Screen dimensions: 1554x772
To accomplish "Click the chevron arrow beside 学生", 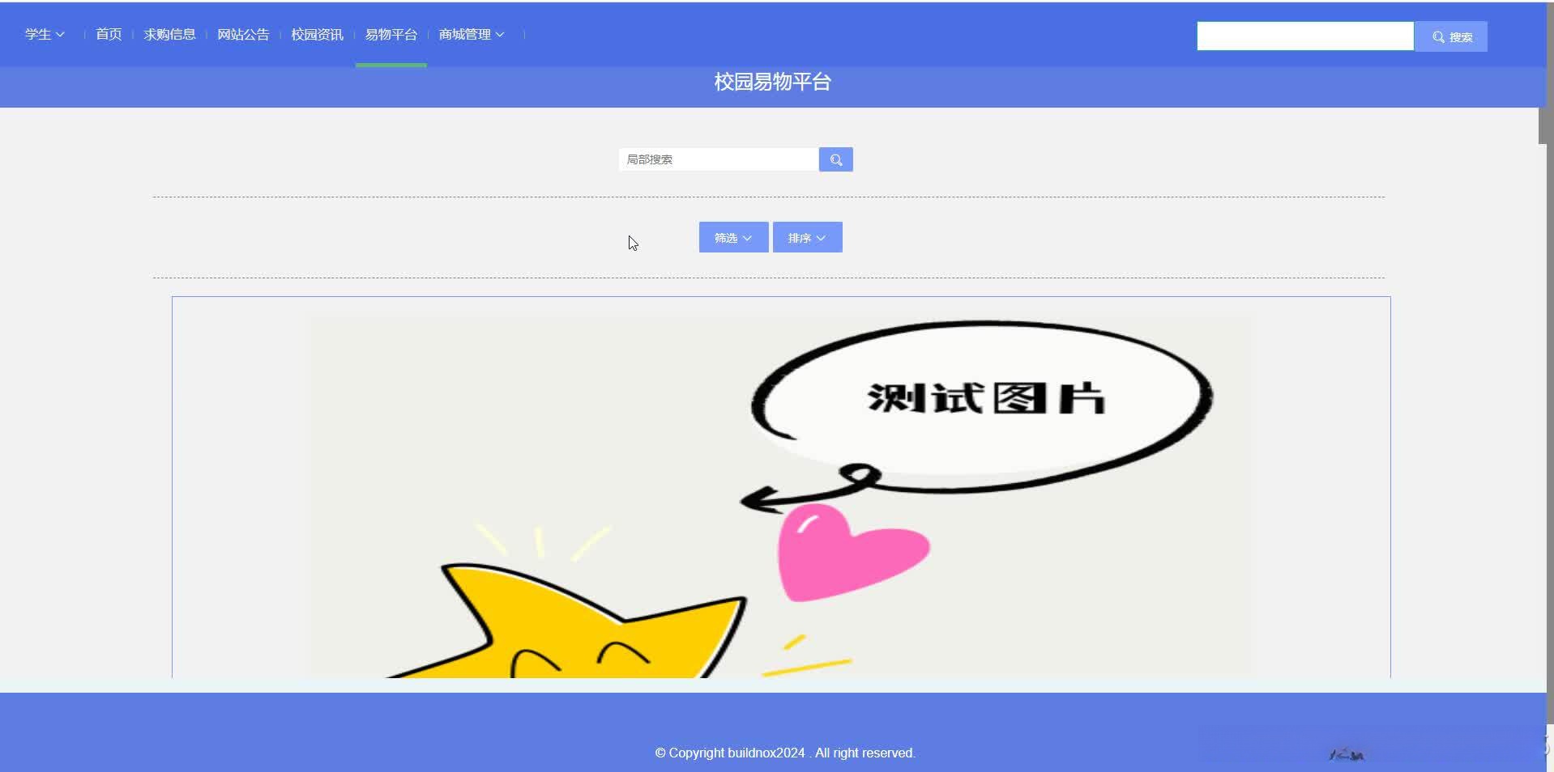I will (60, 34).
